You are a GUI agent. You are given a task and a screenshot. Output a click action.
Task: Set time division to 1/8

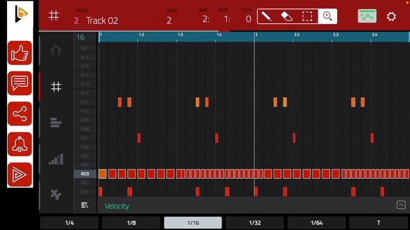(x=131, y=223)
